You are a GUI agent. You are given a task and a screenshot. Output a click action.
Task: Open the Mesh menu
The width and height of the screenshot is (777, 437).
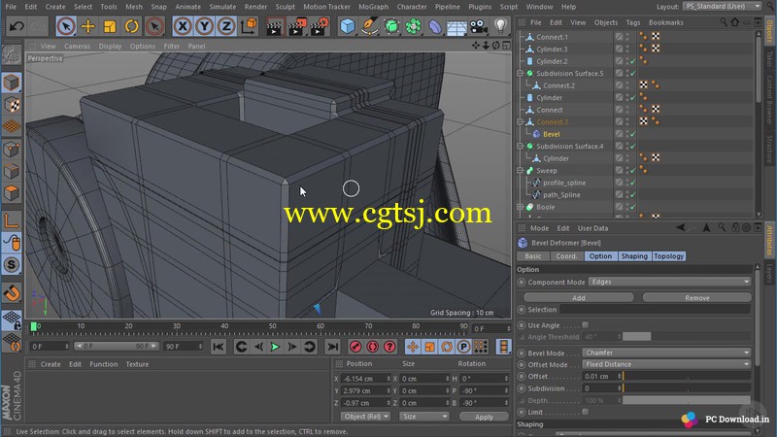click(134, 7)
